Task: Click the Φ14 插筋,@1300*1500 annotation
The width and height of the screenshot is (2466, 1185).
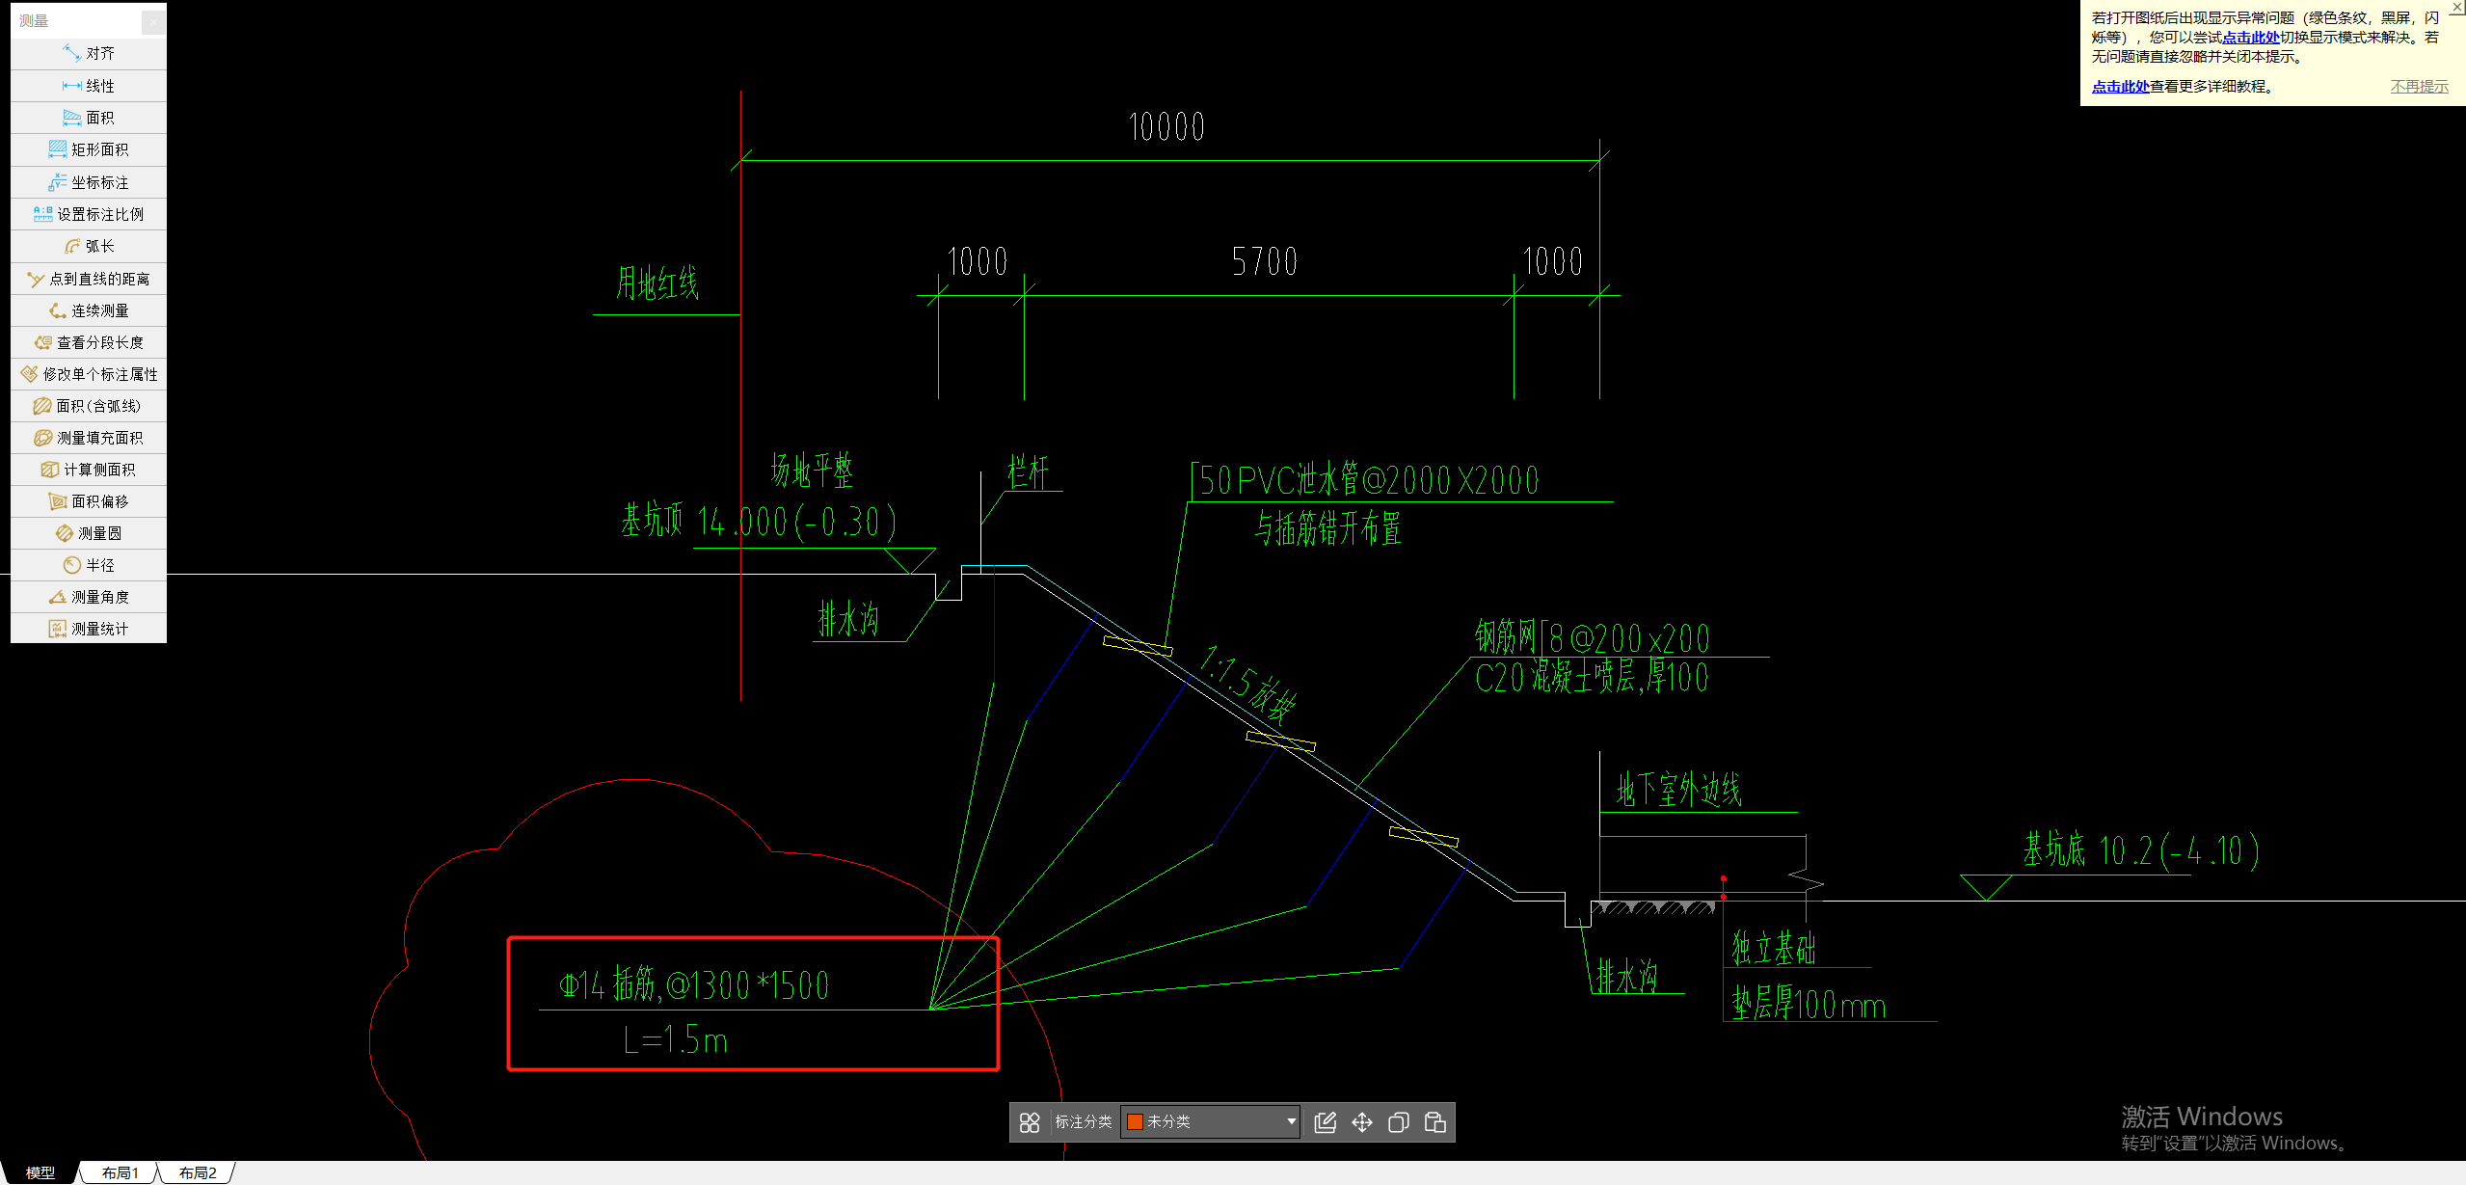Action: pos(694,984)
